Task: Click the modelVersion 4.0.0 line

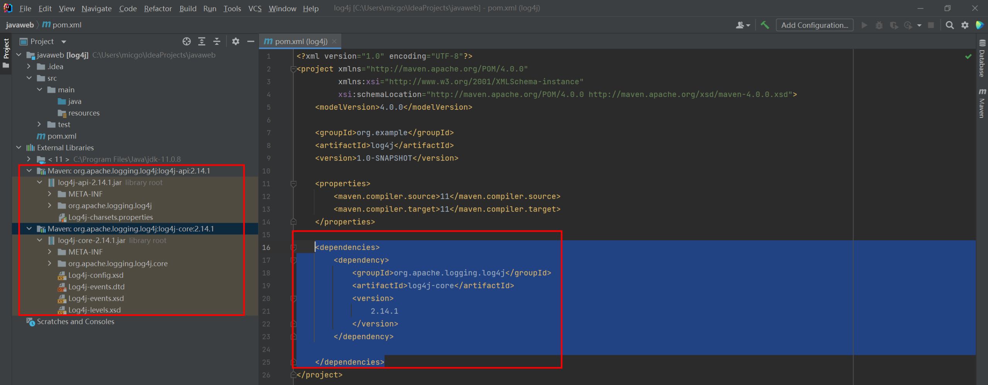Action: click(394, 107)
